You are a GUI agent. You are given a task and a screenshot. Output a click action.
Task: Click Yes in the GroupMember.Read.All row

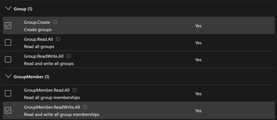(x=198, y=94)
